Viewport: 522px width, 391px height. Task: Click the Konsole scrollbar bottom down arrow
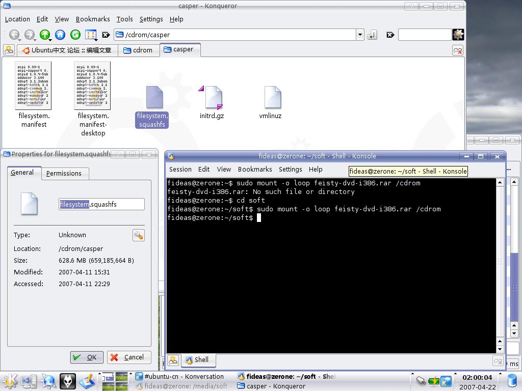click(x=500, y=349)
